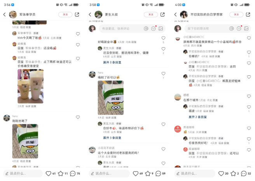This screenshot has height=181, width=255.
Task: Expand the 2 replies under 福建 reply
Action: pos(197,117)
